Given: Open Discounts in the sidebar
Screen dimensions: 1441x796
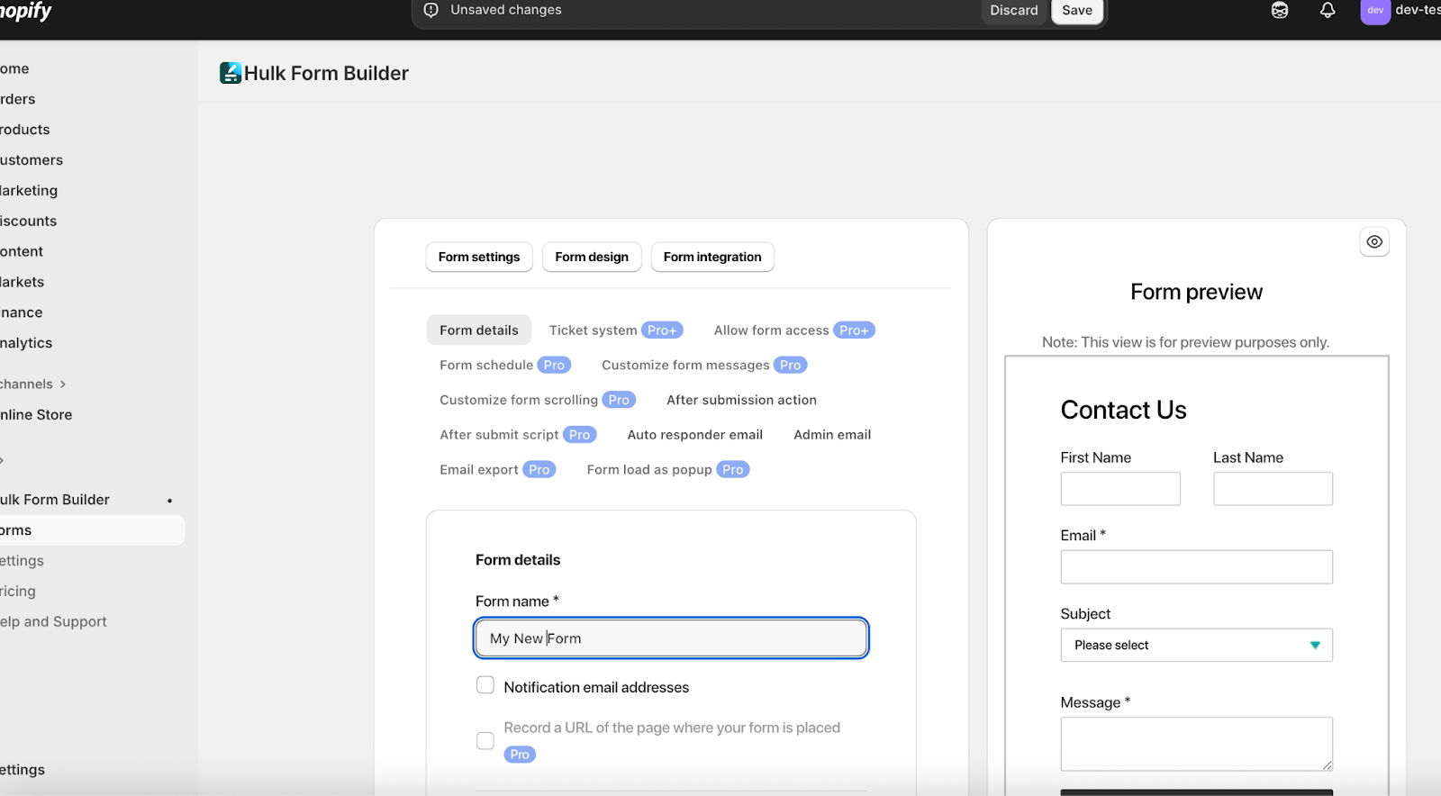Looking at the screenshot, I should (28, 222).
